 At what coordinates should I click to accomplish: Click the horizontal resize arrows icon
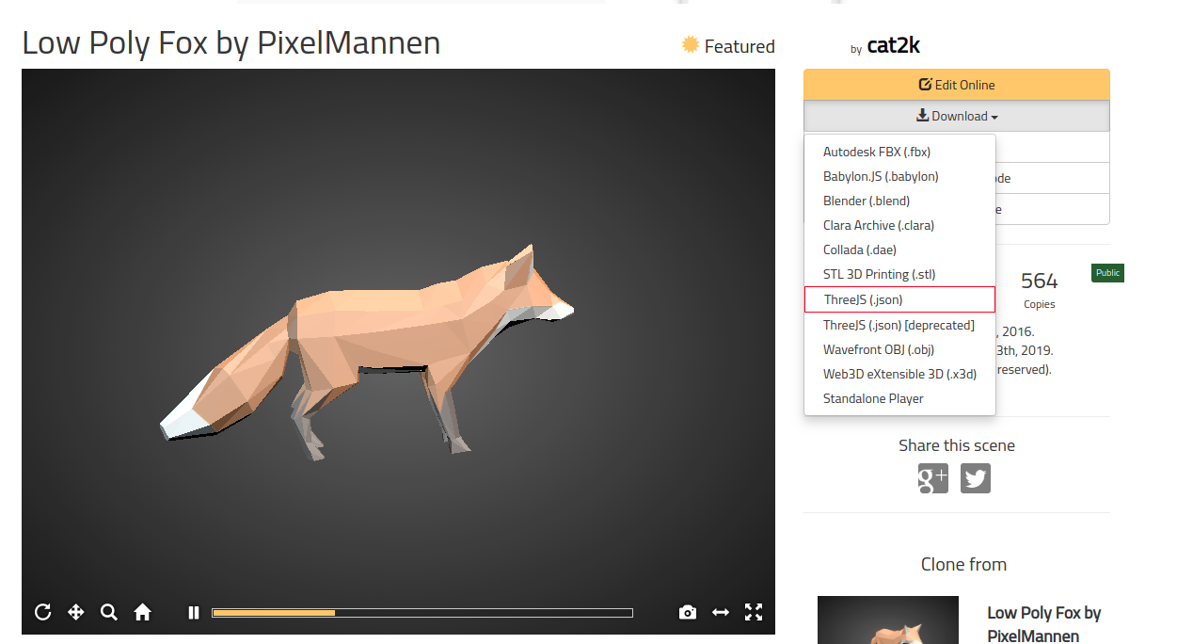[721, 613]
